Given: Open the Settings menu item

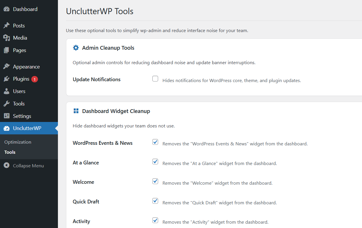Looking at the screenshot, I should tap(29, 116).
